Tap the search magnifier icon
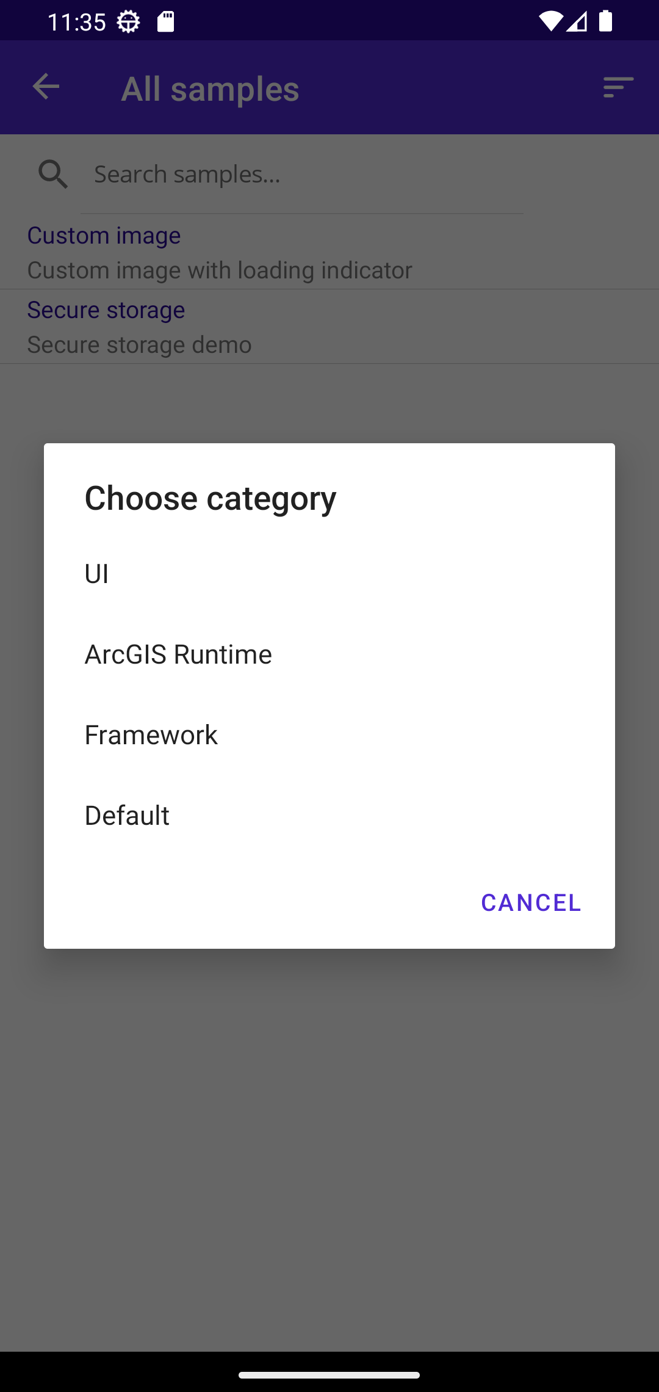 pos(53,175)
